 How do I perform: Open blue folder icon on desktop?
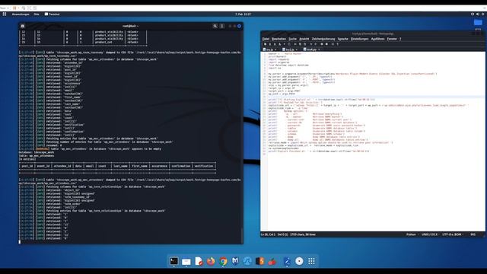478,23
